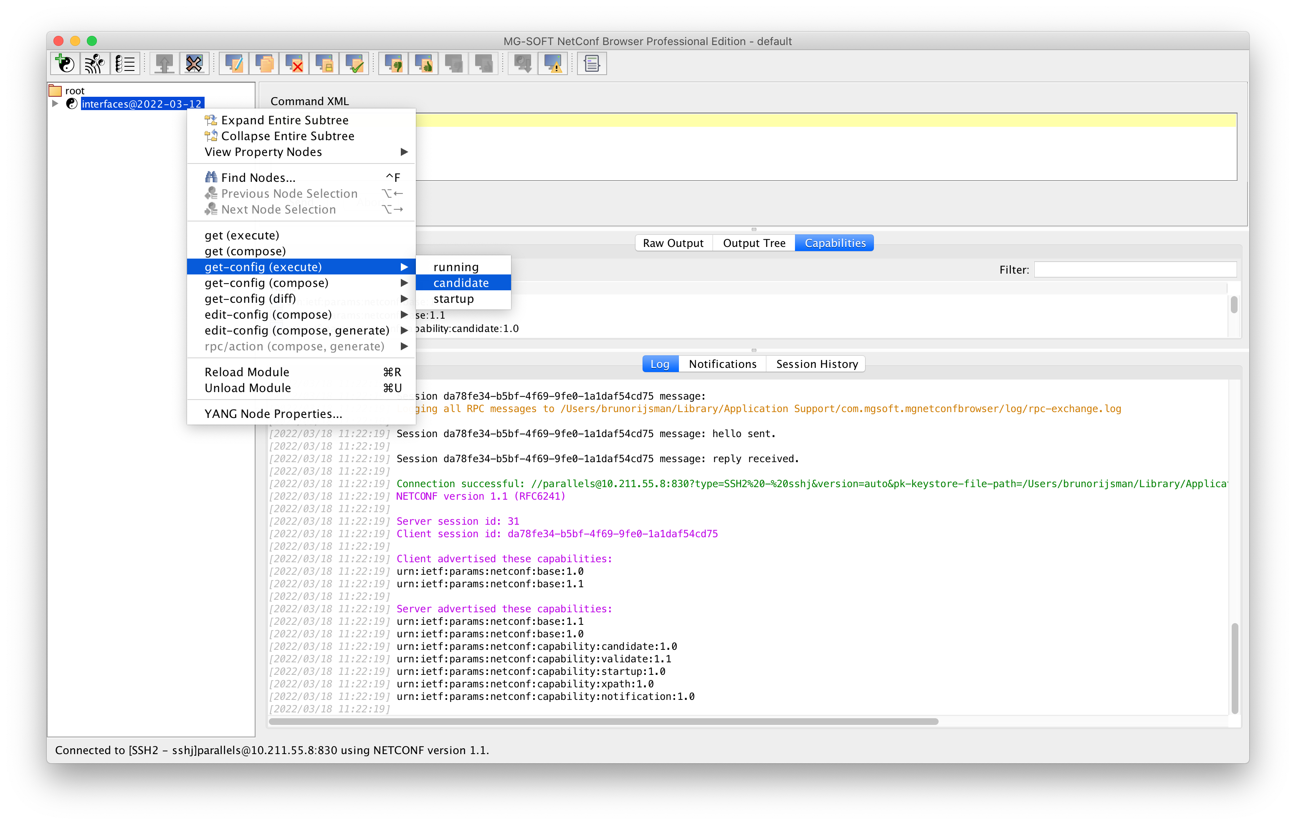Click the commit (thumbs up) toolbar icon
This screenshot has height=825, width=1296.
coord(423,63)
